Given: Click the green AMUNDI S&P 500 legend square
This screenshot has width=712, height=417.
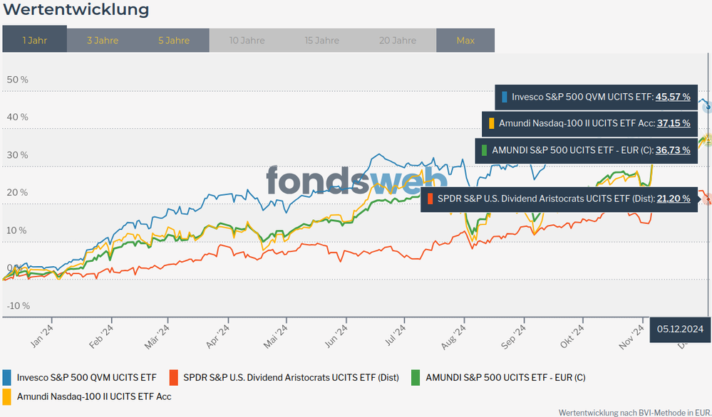Looking at the screenshot, I should 416,377.
